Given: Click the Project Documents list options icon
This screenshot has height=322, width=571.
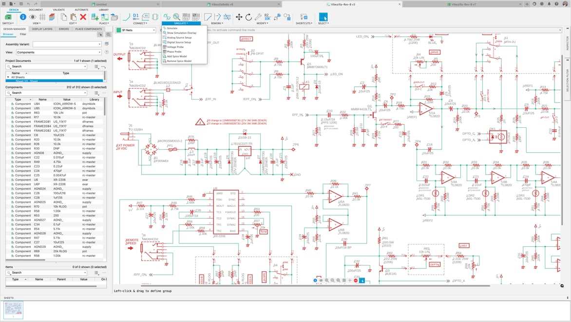Looking at the screenshot, I should [x=96, y=67].
